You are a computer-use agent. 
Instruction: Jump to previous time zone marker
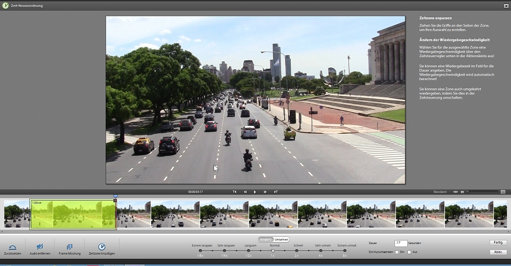[x=235, y=192]
